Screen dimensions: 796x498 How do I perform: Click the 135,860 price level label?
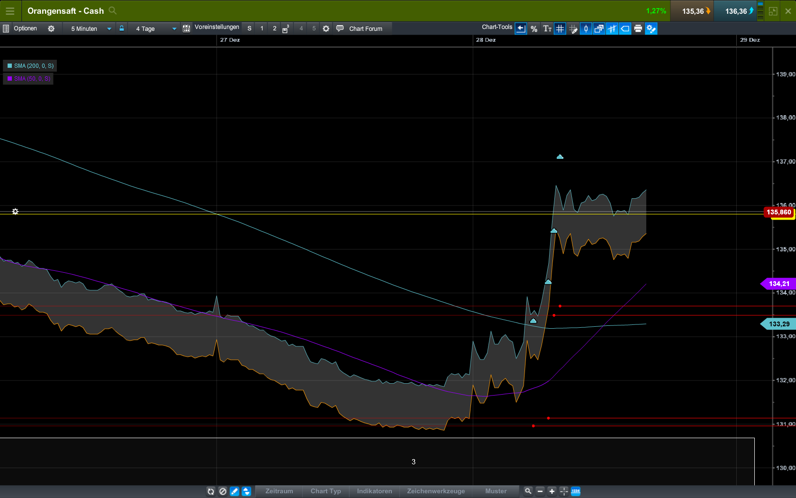click(x=778, y=212)
